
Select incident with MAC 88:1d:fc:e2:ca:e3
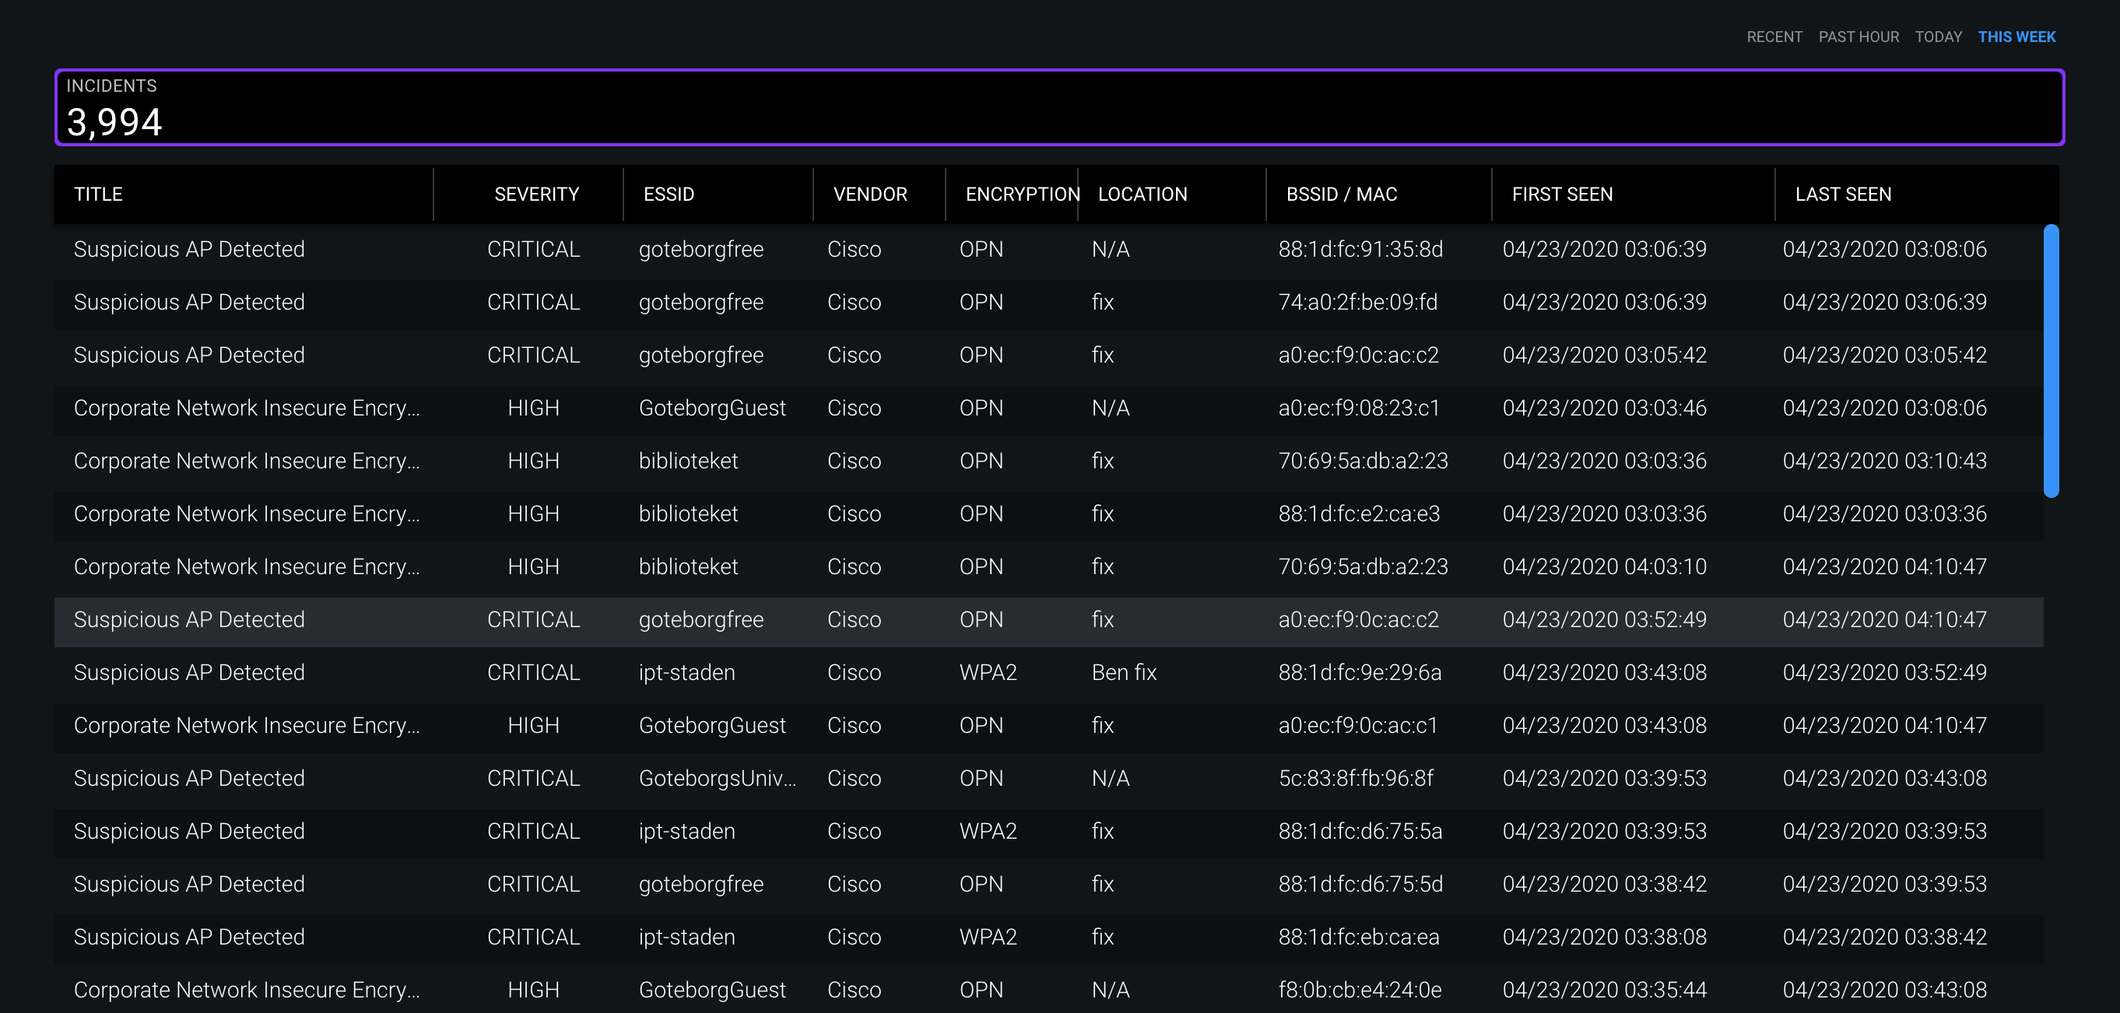[1048, 514]
